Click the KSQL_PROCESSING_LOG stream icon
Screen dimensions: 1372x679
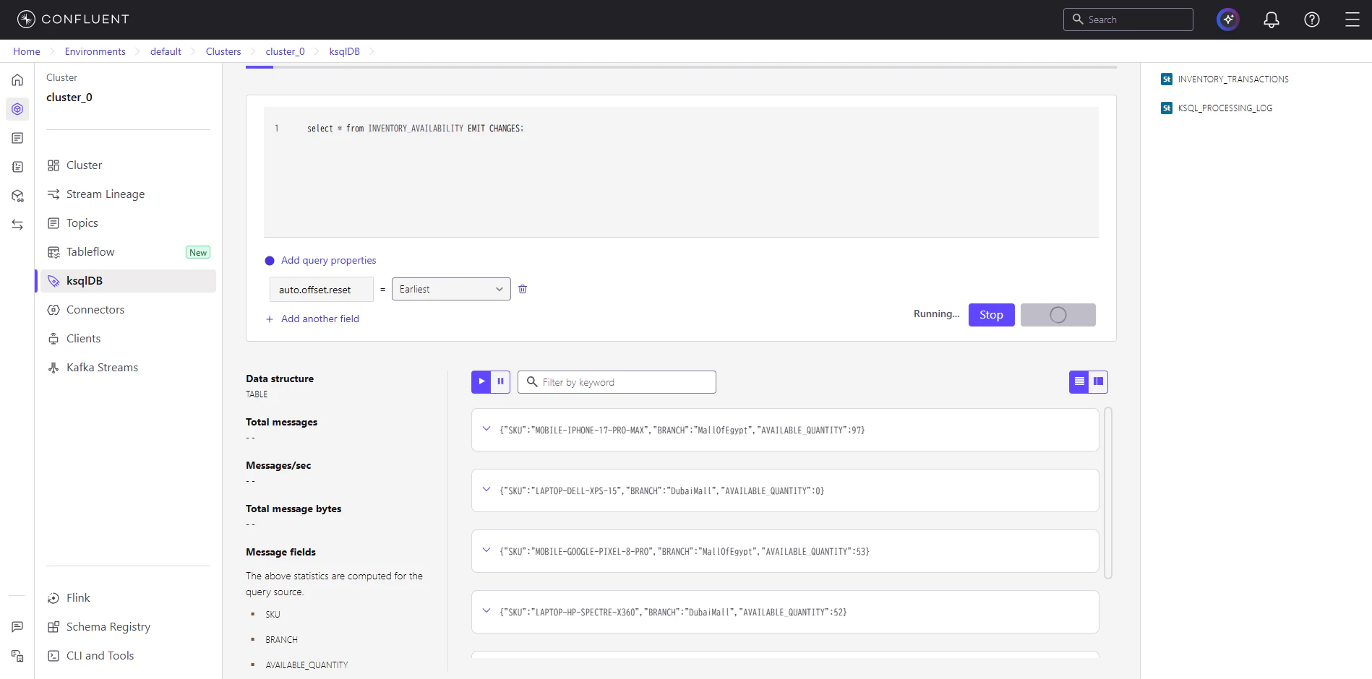click(1167, 108)
